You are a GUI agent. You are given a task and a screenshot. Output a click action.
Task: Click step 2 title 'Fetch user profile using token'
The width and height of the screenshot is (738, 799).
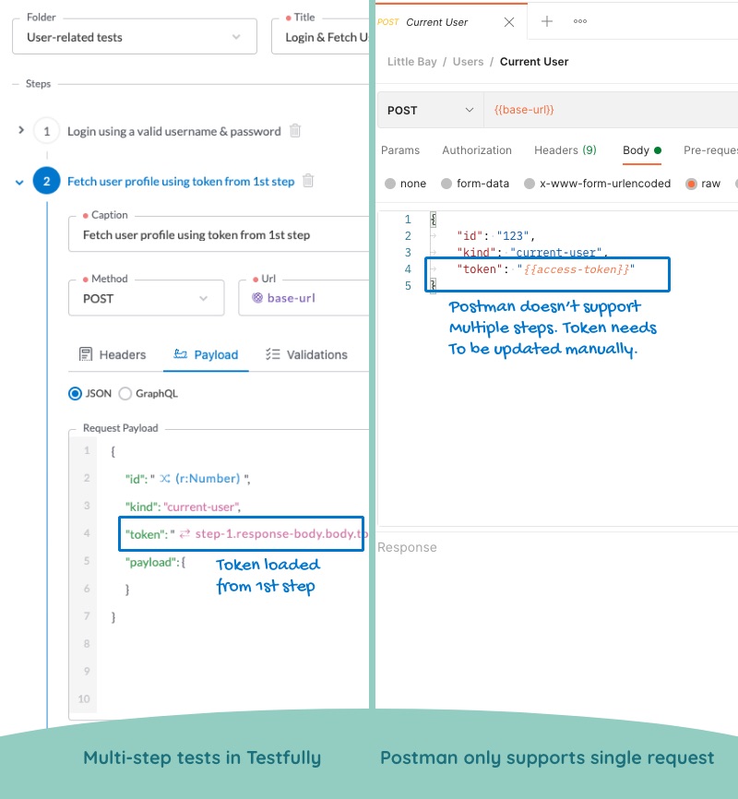point(181,182)
